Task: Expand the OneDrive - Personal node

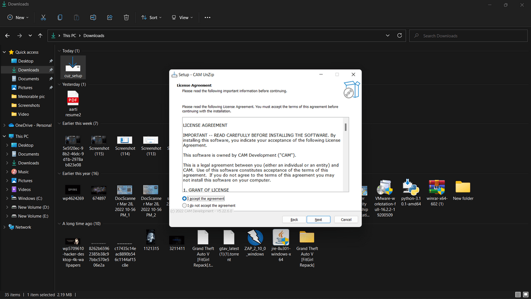Action: (x=4, y=125)
